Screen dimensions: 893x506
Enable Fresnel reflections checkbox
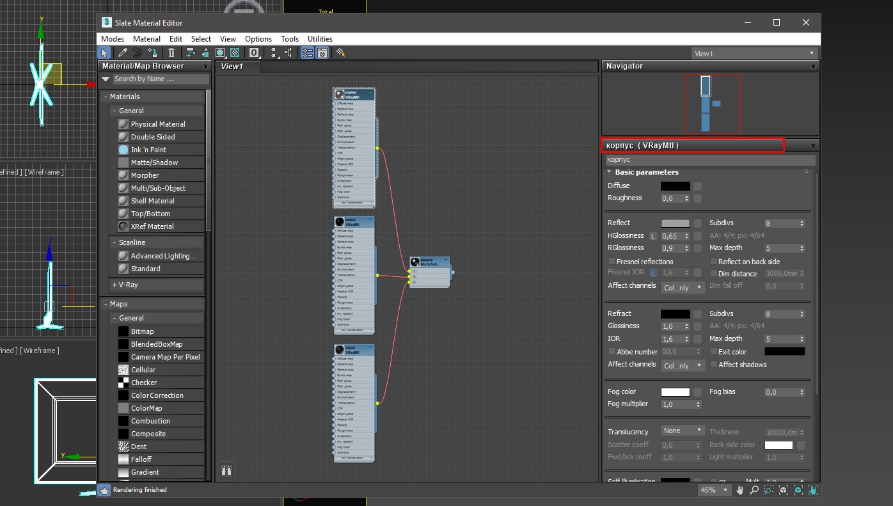pyautogui.click(x=612, y=262)
